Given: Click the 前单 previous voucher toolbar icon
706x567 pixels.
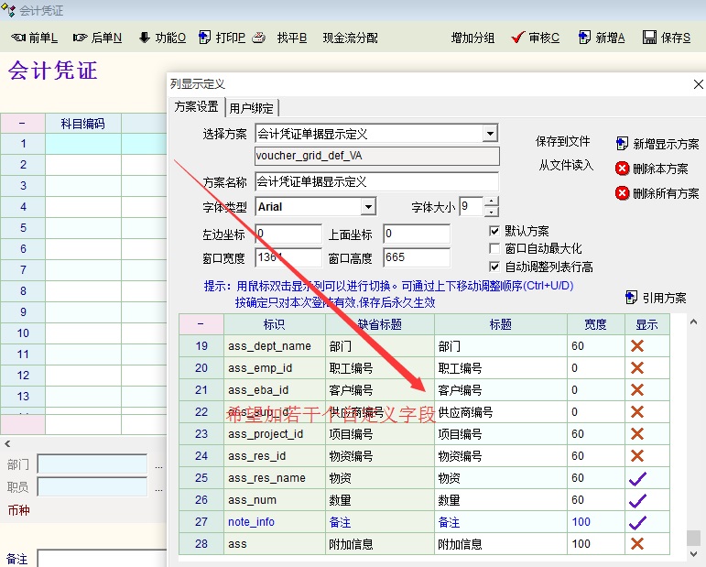Looking at the screenshot, I should click(x=18, y=38).
